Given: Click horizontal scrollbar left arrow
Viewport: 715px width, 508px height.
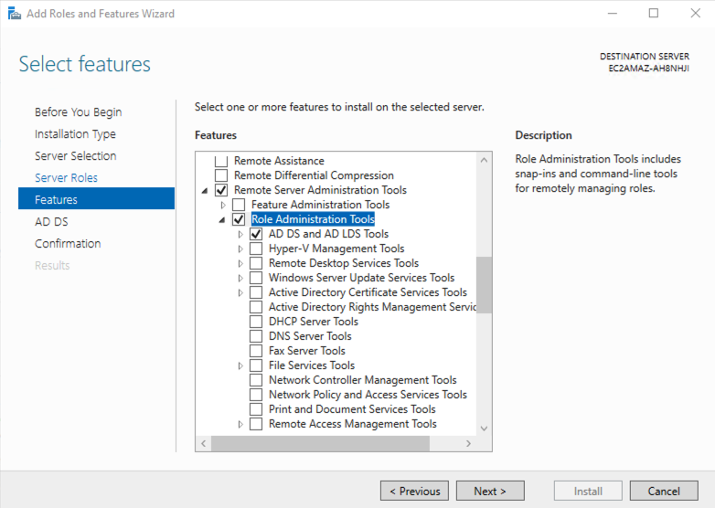Looking at the screenshot, I should tap(203, 443).
